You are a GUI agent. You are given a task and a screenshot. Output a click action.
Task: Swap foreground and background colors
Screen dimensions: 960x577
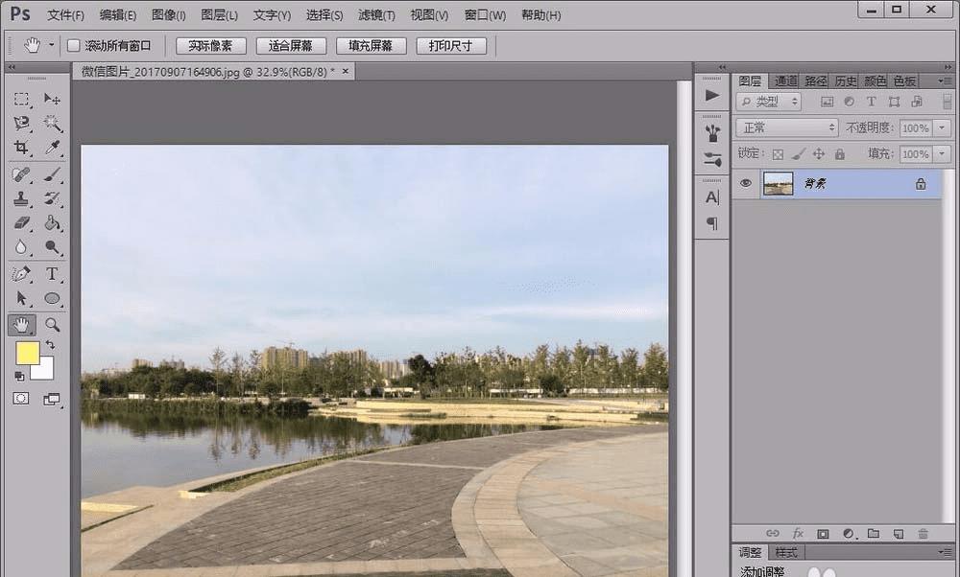tap(50, 345)
